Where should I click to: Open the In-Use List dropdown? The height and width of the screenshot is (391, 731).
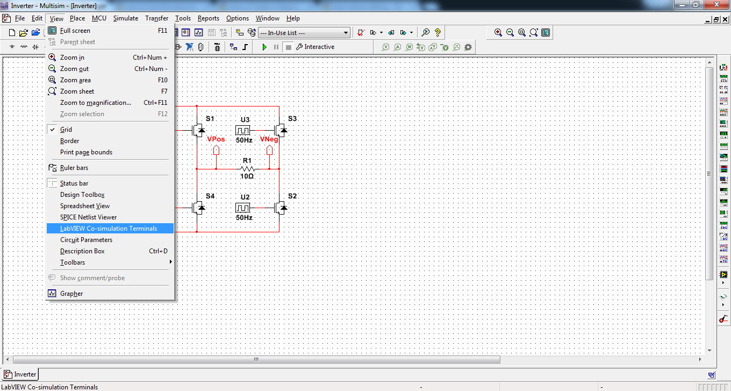[343, 32]
